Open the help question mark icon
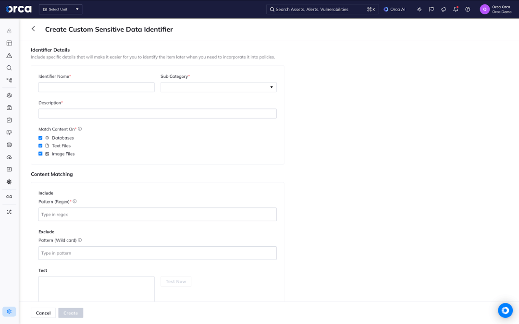The width and height of the screenshot is (519, 324). tap(468, 9)
